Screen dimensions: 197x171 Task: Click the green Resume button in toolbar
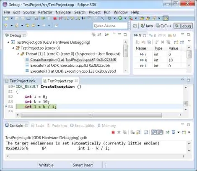[44, 18]
